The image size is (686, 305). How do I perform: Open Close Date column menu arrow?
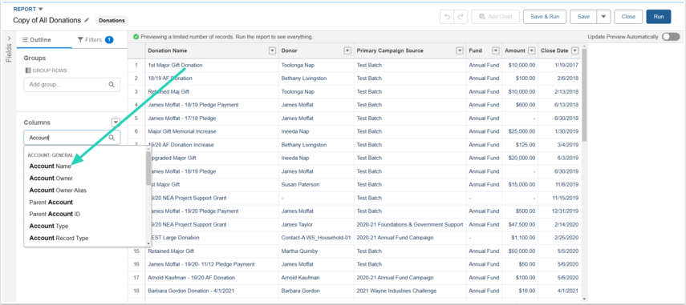[574, 50]
